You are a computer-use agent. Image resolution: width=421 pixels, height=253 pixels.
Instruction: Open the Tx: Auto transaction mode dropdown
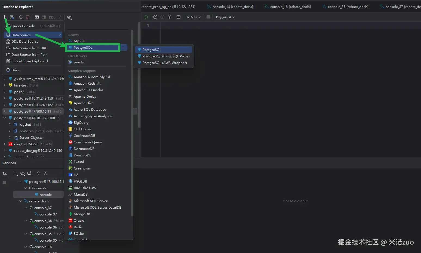tap(193, 17)
